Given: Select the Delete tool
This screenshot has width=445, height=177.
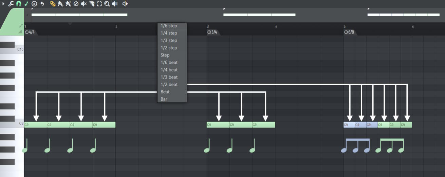Looking at the screenshot, I should point(76,4).
